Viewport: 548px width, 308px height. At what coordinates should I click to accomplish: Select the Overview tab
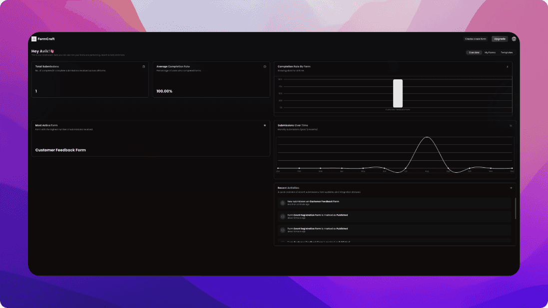point(474,52)
